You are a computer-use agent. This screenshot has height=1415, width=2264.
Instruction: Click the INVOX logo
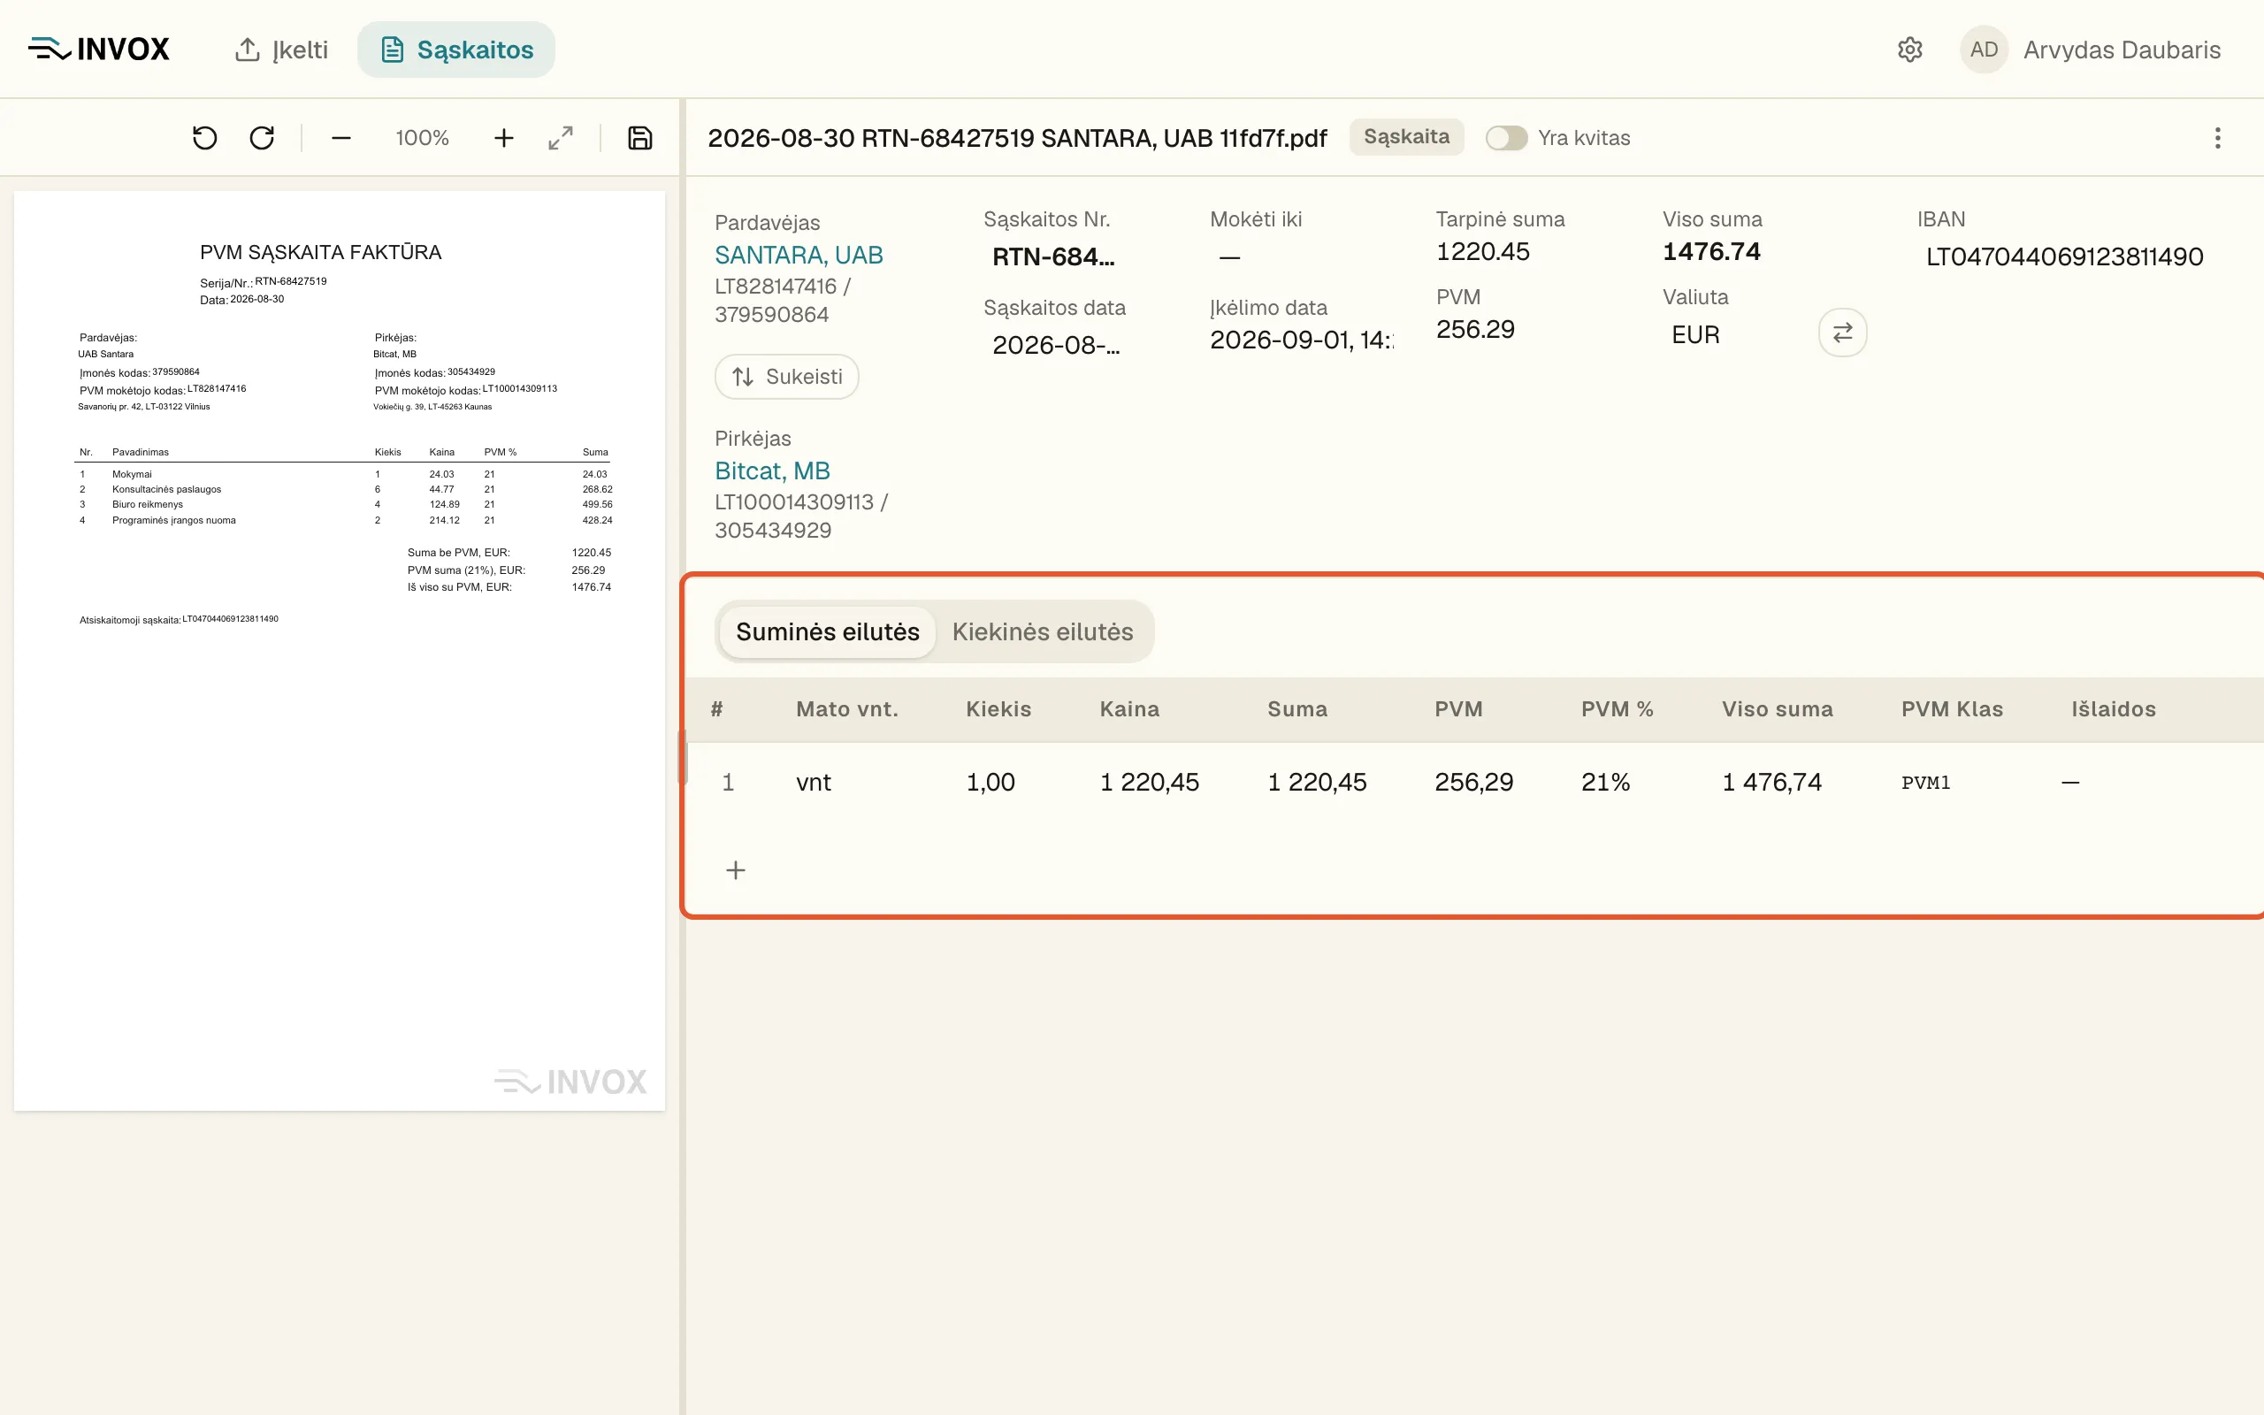(x=99, y=50)
